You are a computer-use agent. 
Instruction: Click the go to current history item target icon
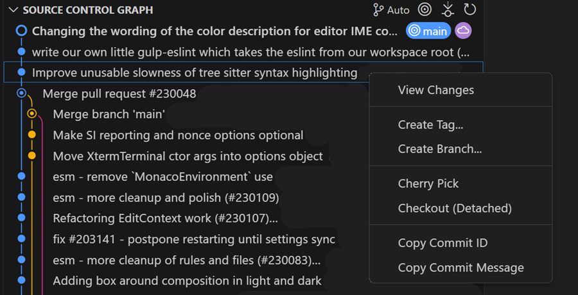[x=425, y=10]
